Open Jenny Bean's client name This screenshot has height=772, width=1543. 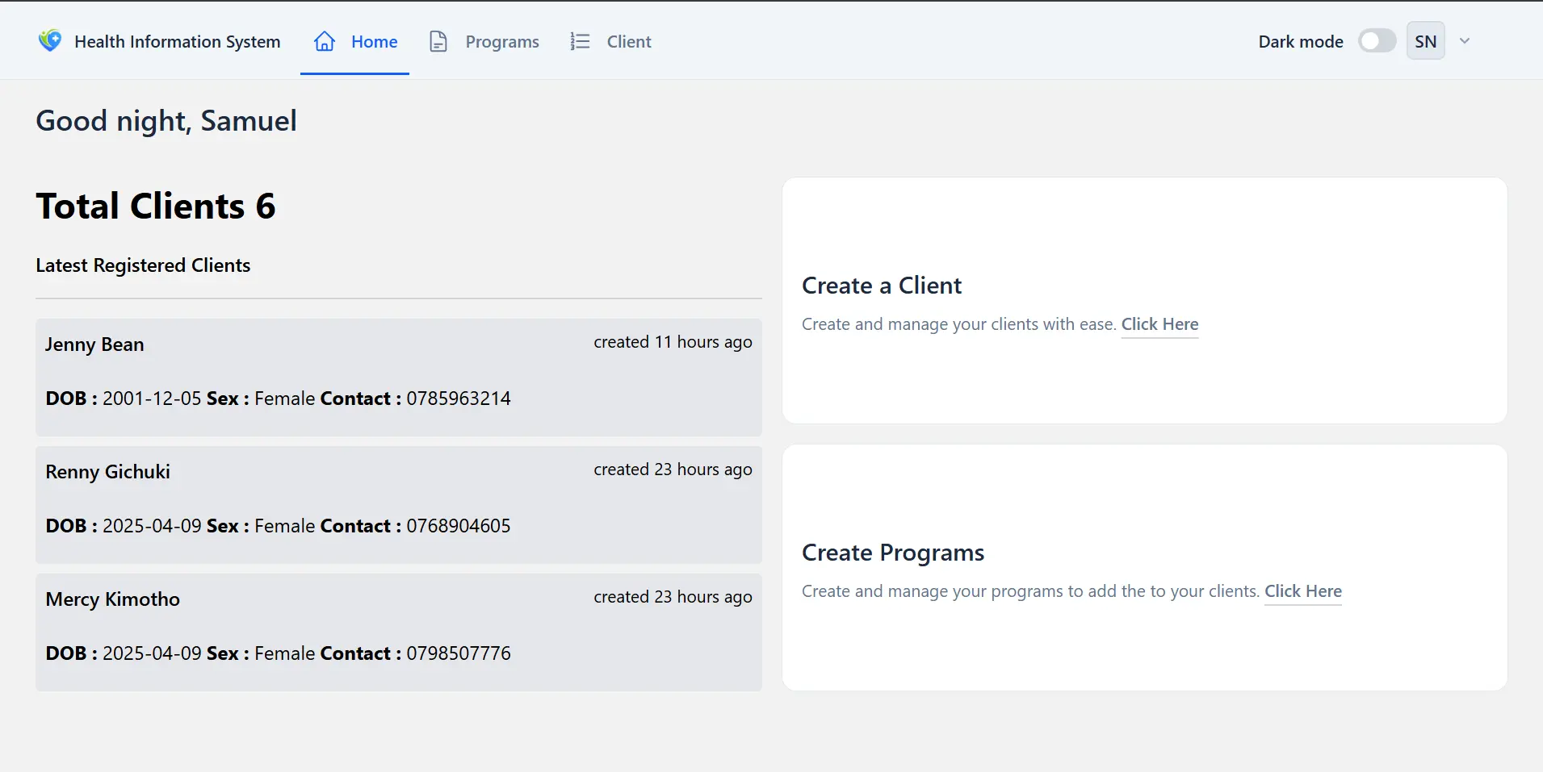coord(94,344)
